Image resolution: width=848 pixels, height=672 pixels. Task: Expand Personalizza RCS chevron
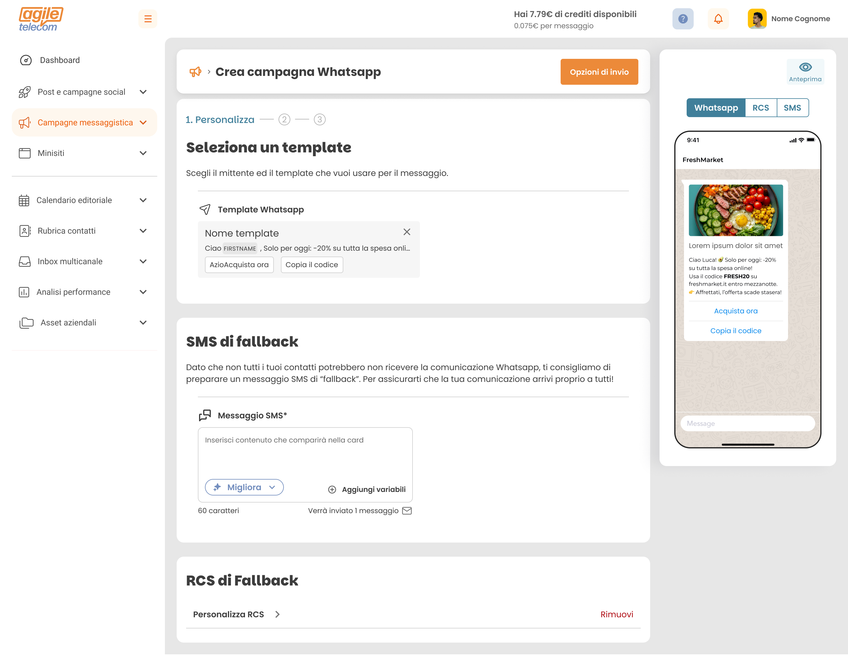point(277,614)
